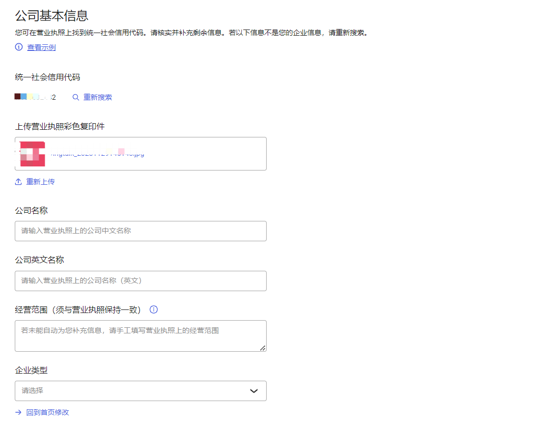Click the chevron arrow in 企业类型 selector
This screenshot has width=543, height=425.
[254, 391]
